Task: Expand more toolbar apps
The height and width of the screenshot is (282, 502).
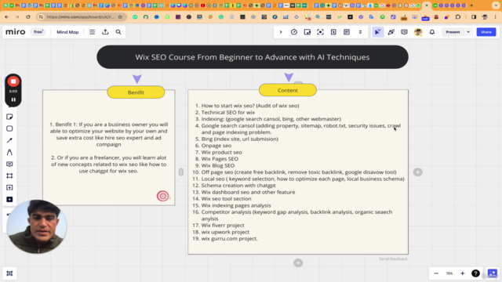Action: [x=360, y=32]
